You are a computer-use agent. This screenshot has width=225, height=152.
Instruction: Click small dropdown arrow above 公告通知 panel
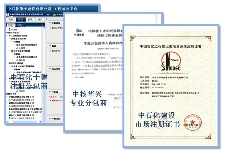47,18
